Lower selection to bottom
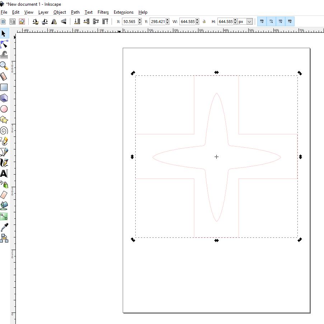Screen dimensions: 324x324 click(77, 22)
